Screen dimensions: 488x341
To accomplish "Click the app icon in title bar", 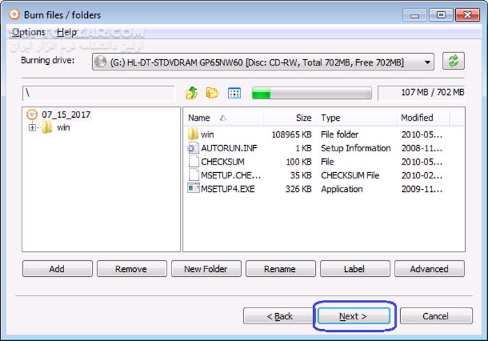I will [14, 15].
